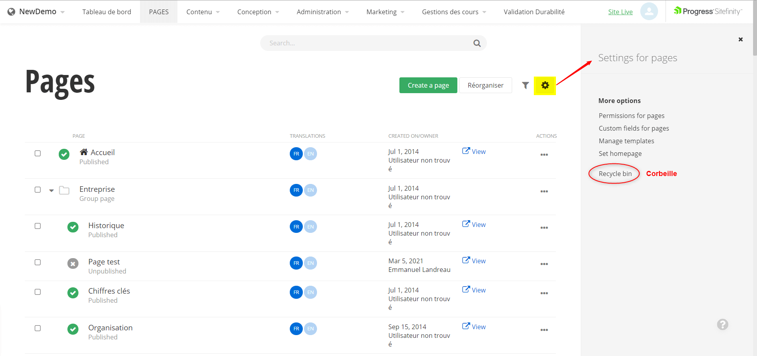
Task: Click the filter funnel icon
Action: [x=525, y=85]
